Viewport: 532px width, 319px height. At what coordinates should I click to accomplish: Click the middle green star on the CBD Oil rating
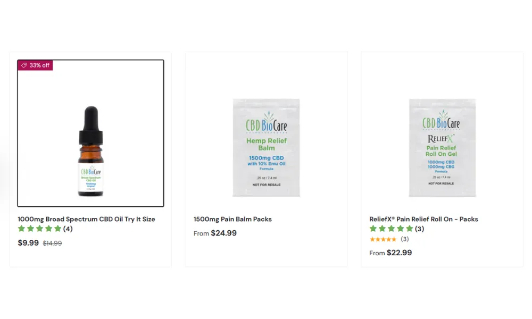(x=39, y=228)
